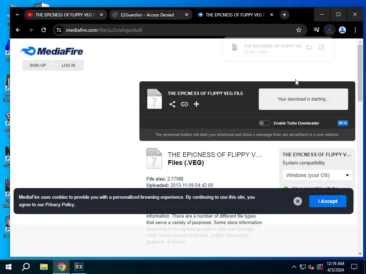
Task: Go forward in Chrome history
Action: (x=31, y=30)
